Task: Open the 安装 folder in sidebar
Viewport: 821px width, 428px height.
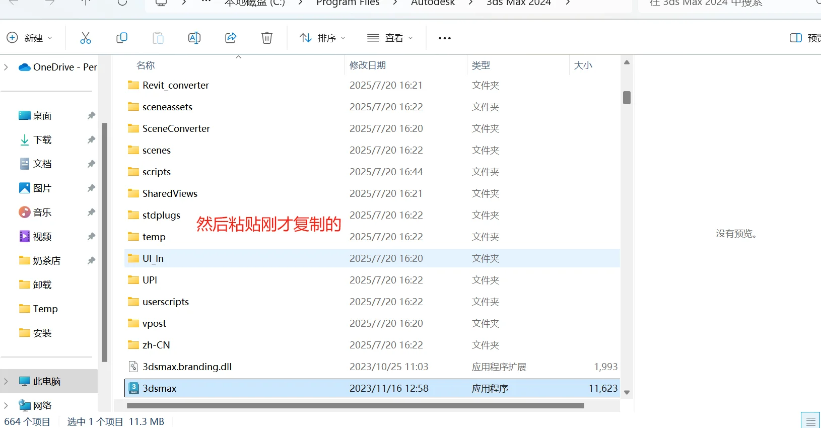Action: tap(35, 333)
